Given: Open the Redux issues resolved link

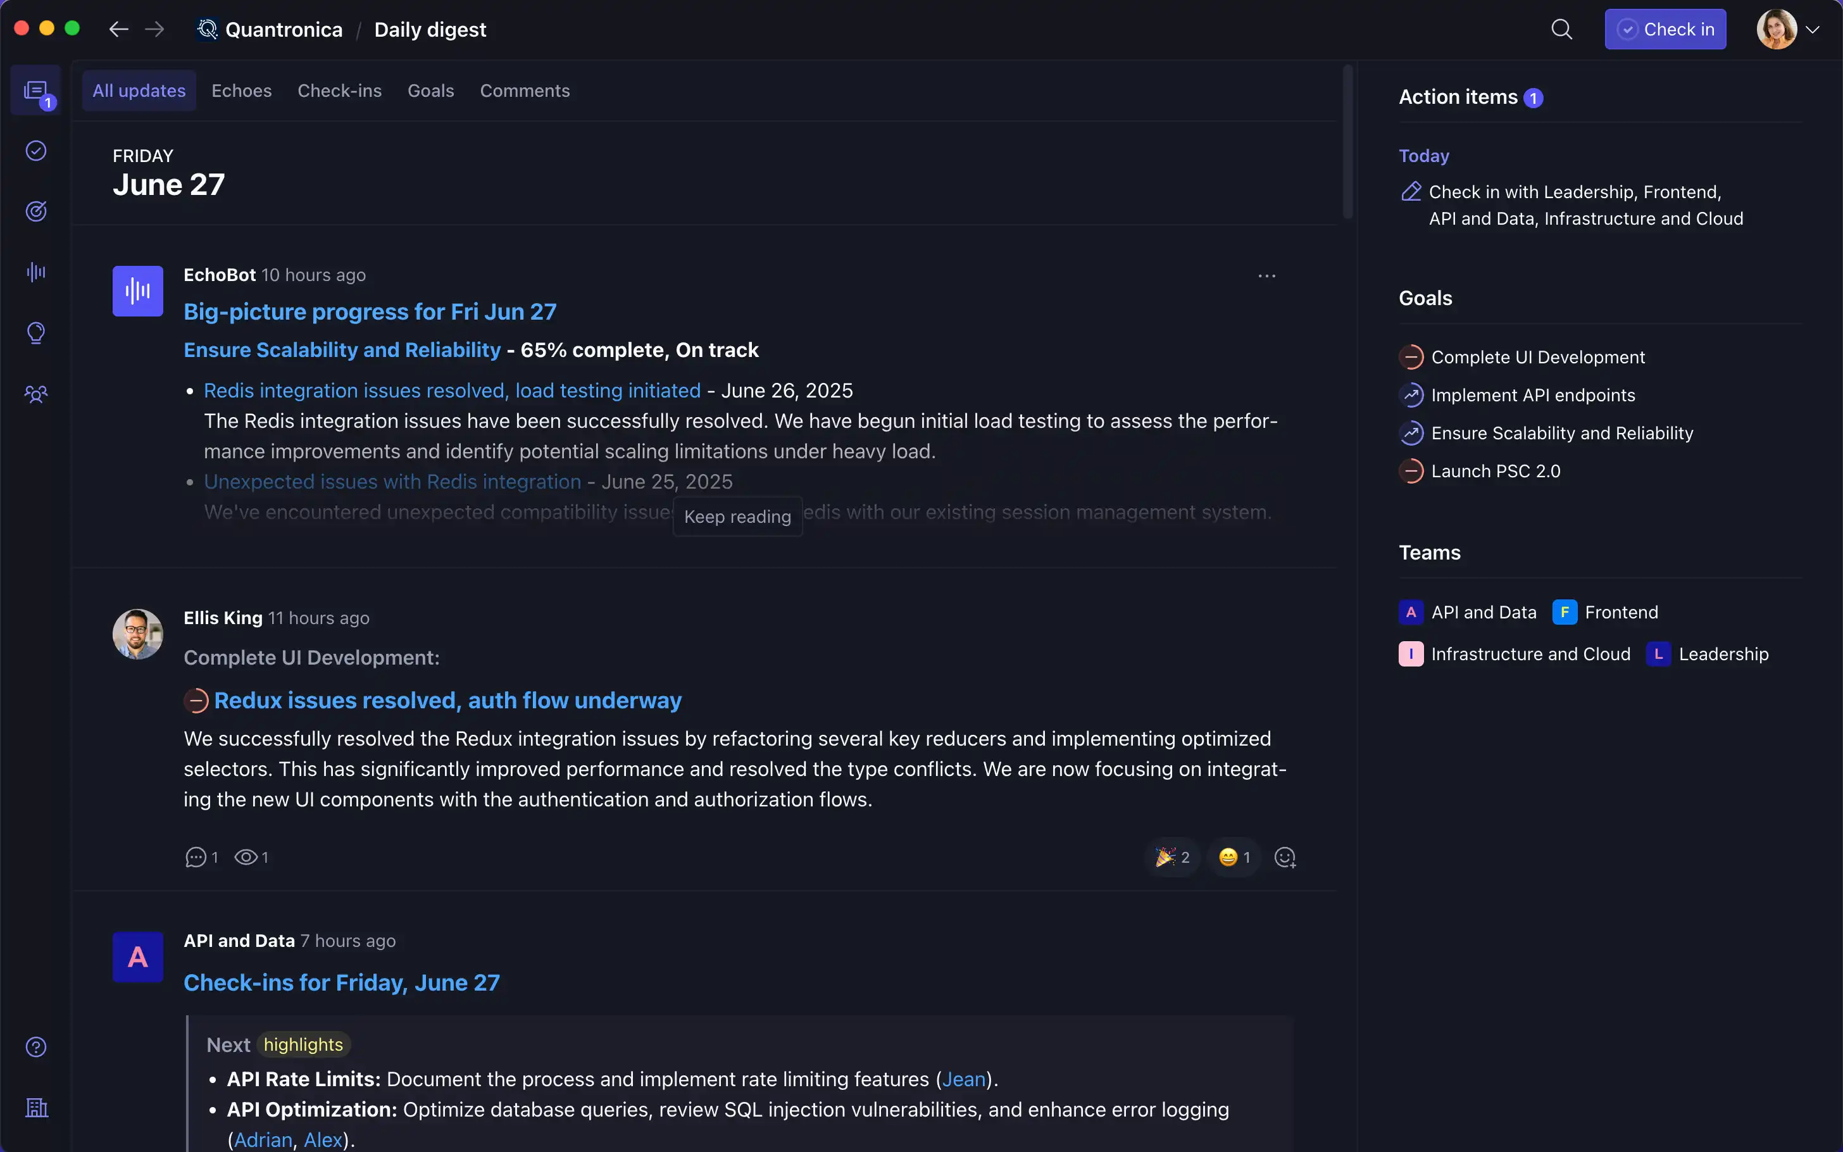Looking at the screenshot, I should 448,700.
